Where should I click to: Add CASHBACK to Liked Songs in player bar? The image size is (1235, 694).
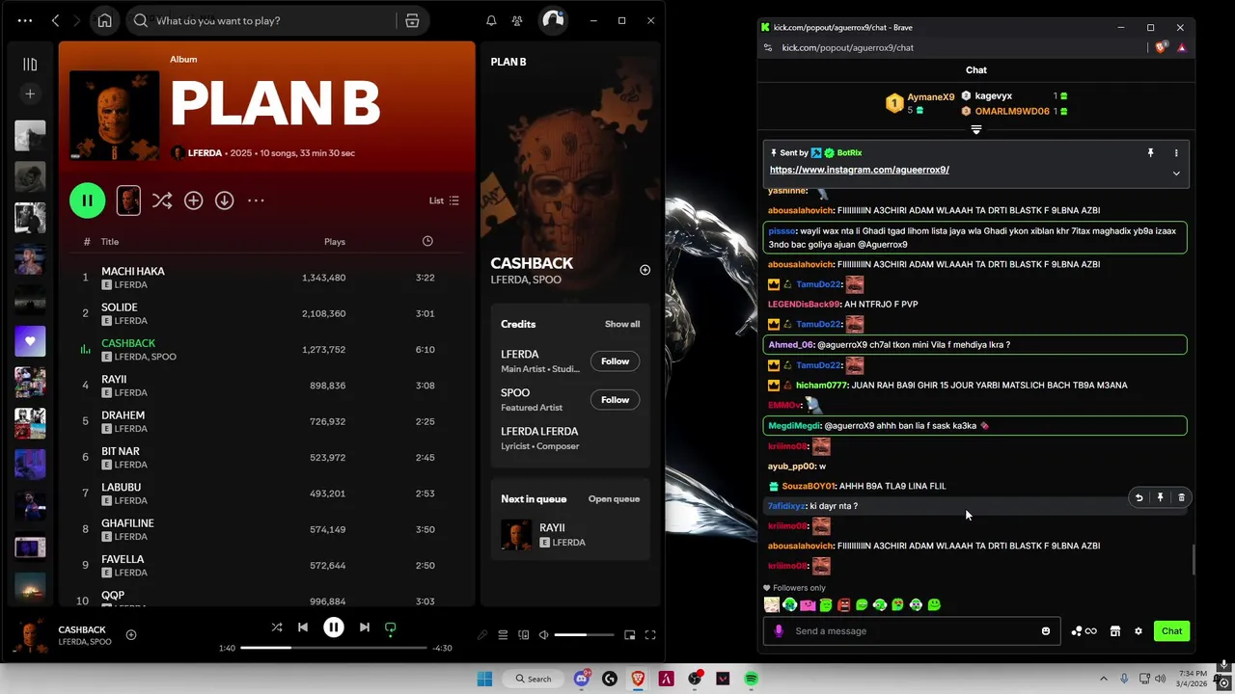click(x=131, y=634)
